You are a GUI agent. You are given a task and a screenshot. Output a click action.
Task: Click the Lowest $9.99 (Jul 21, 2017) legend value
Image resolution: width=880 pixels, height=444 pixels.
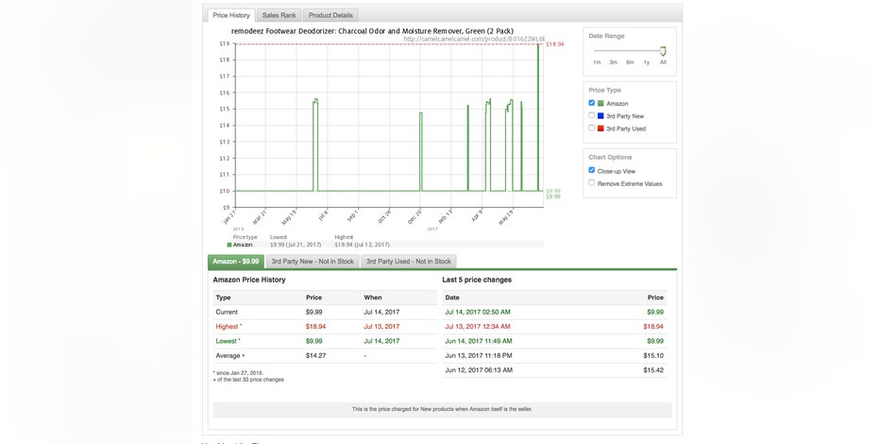click(296, 245)
